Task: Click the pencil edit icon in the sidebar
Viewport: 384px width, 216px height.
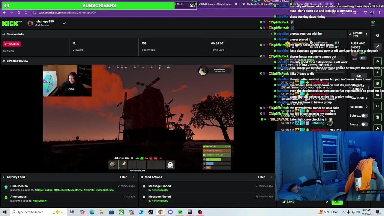Action: (x=377, y=46)
